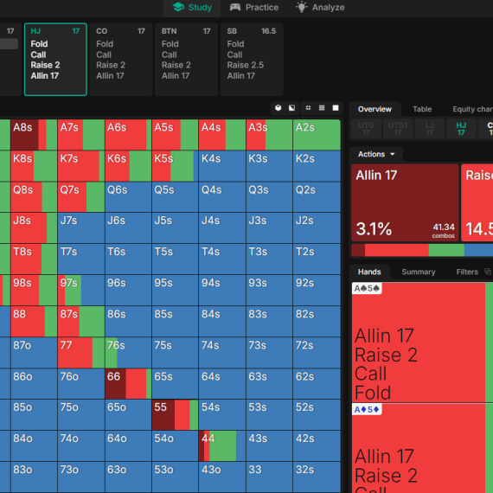Viewport: 493px width, 493px height.
Task: Choose Fold in the SB card
Action: coord(235,44)
